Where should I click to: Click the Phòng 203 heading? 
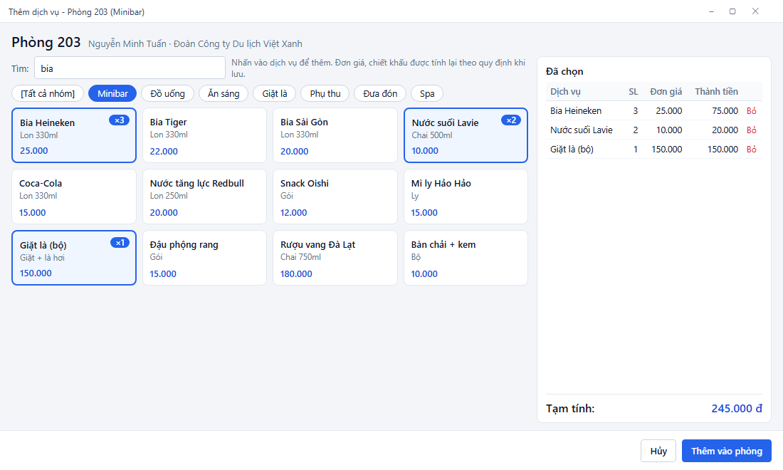(x=46, y=43)
